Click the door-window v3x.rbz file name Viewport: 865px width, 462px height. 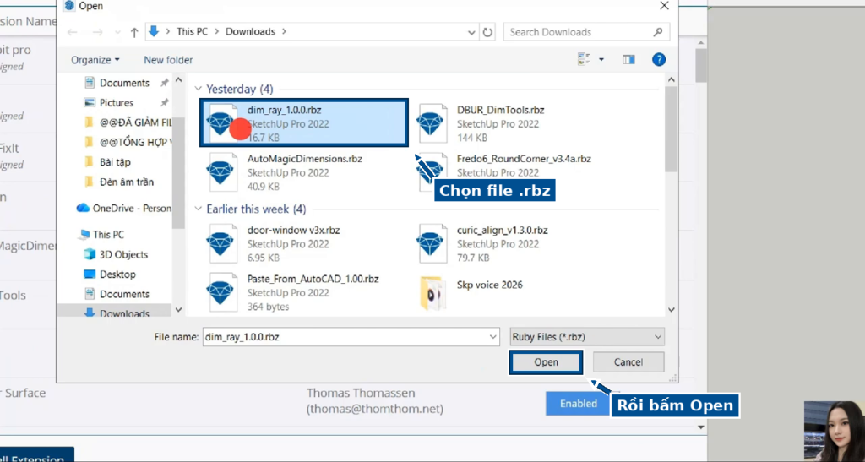coord(293,230)
